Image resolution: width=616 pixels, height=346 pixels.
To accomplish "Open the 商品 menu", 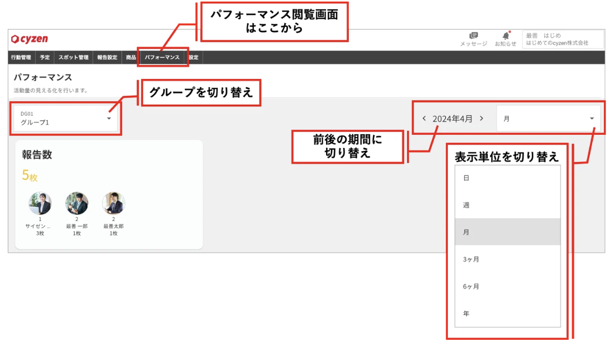I will click(x=131, y=57).
